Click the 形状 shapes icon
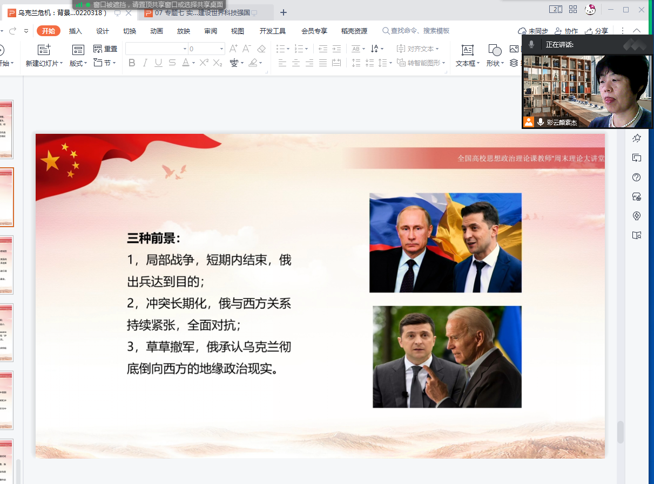The width and height of the screenshot is (654, 484). [495, 50]
